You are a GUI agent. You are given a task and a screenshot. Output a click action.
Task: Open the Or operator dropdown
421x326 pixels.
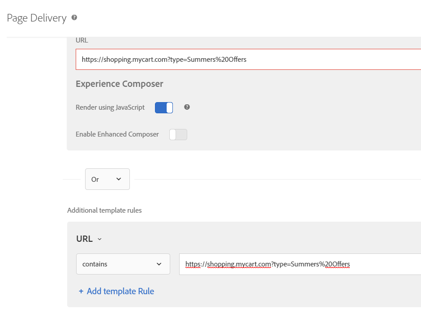107,179
